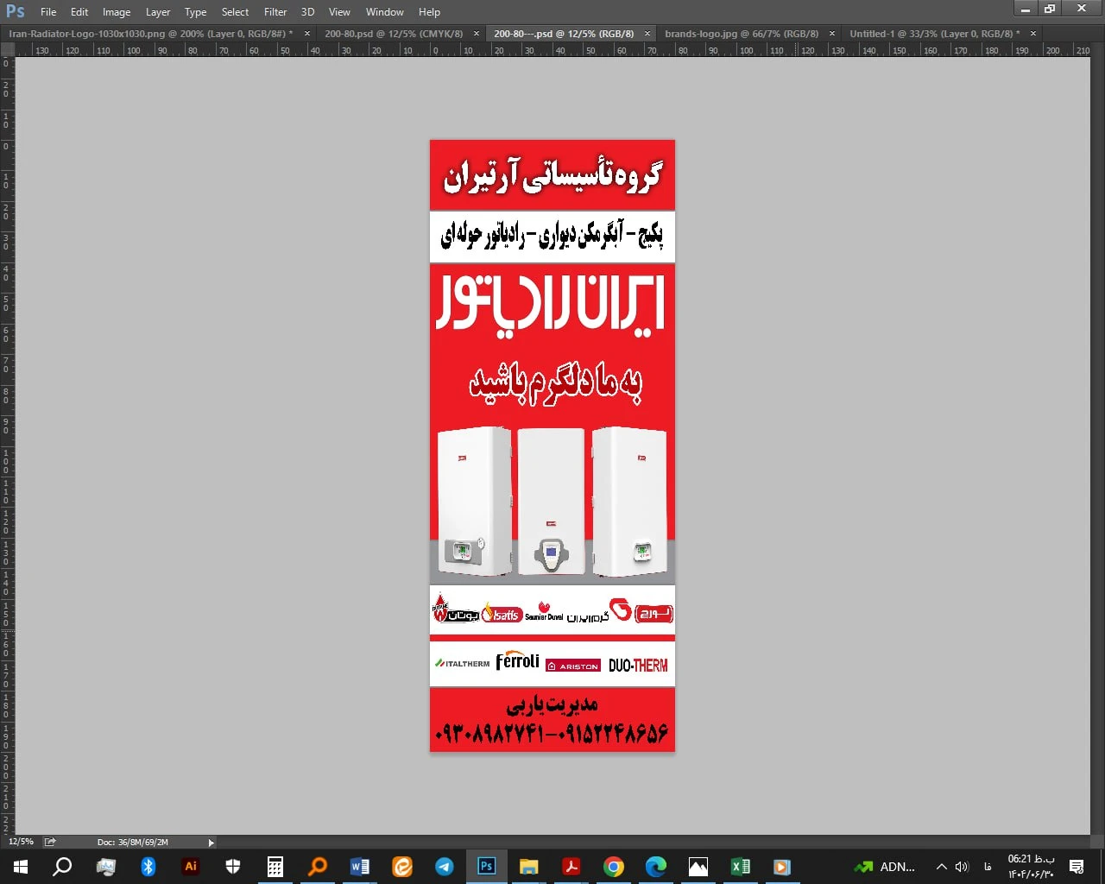
Task: Open the Calculator taskbar icon
Action: [x=275, y=867]
